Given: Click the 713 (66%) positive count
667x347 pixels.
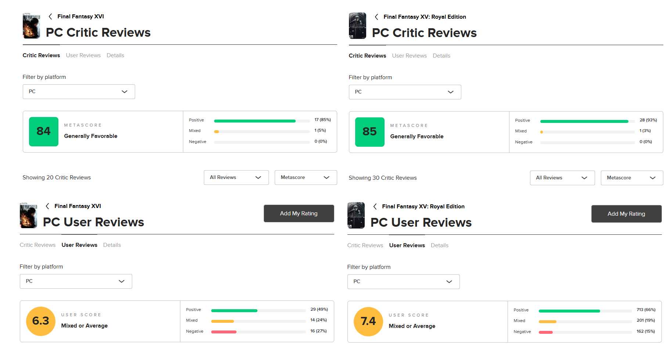Looking at the screenshot, I should click(x=646, y=310).
